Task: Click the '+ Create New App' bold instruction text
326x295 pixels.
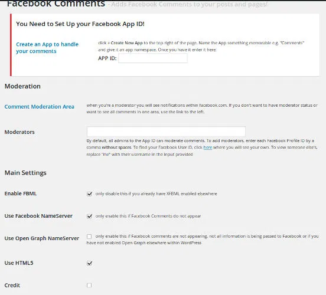Action: [x=125, y=43]
